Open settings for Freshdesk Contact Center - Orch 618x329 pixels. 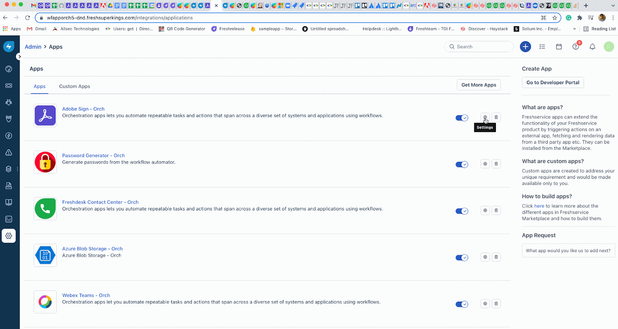[x=485, y=210]
